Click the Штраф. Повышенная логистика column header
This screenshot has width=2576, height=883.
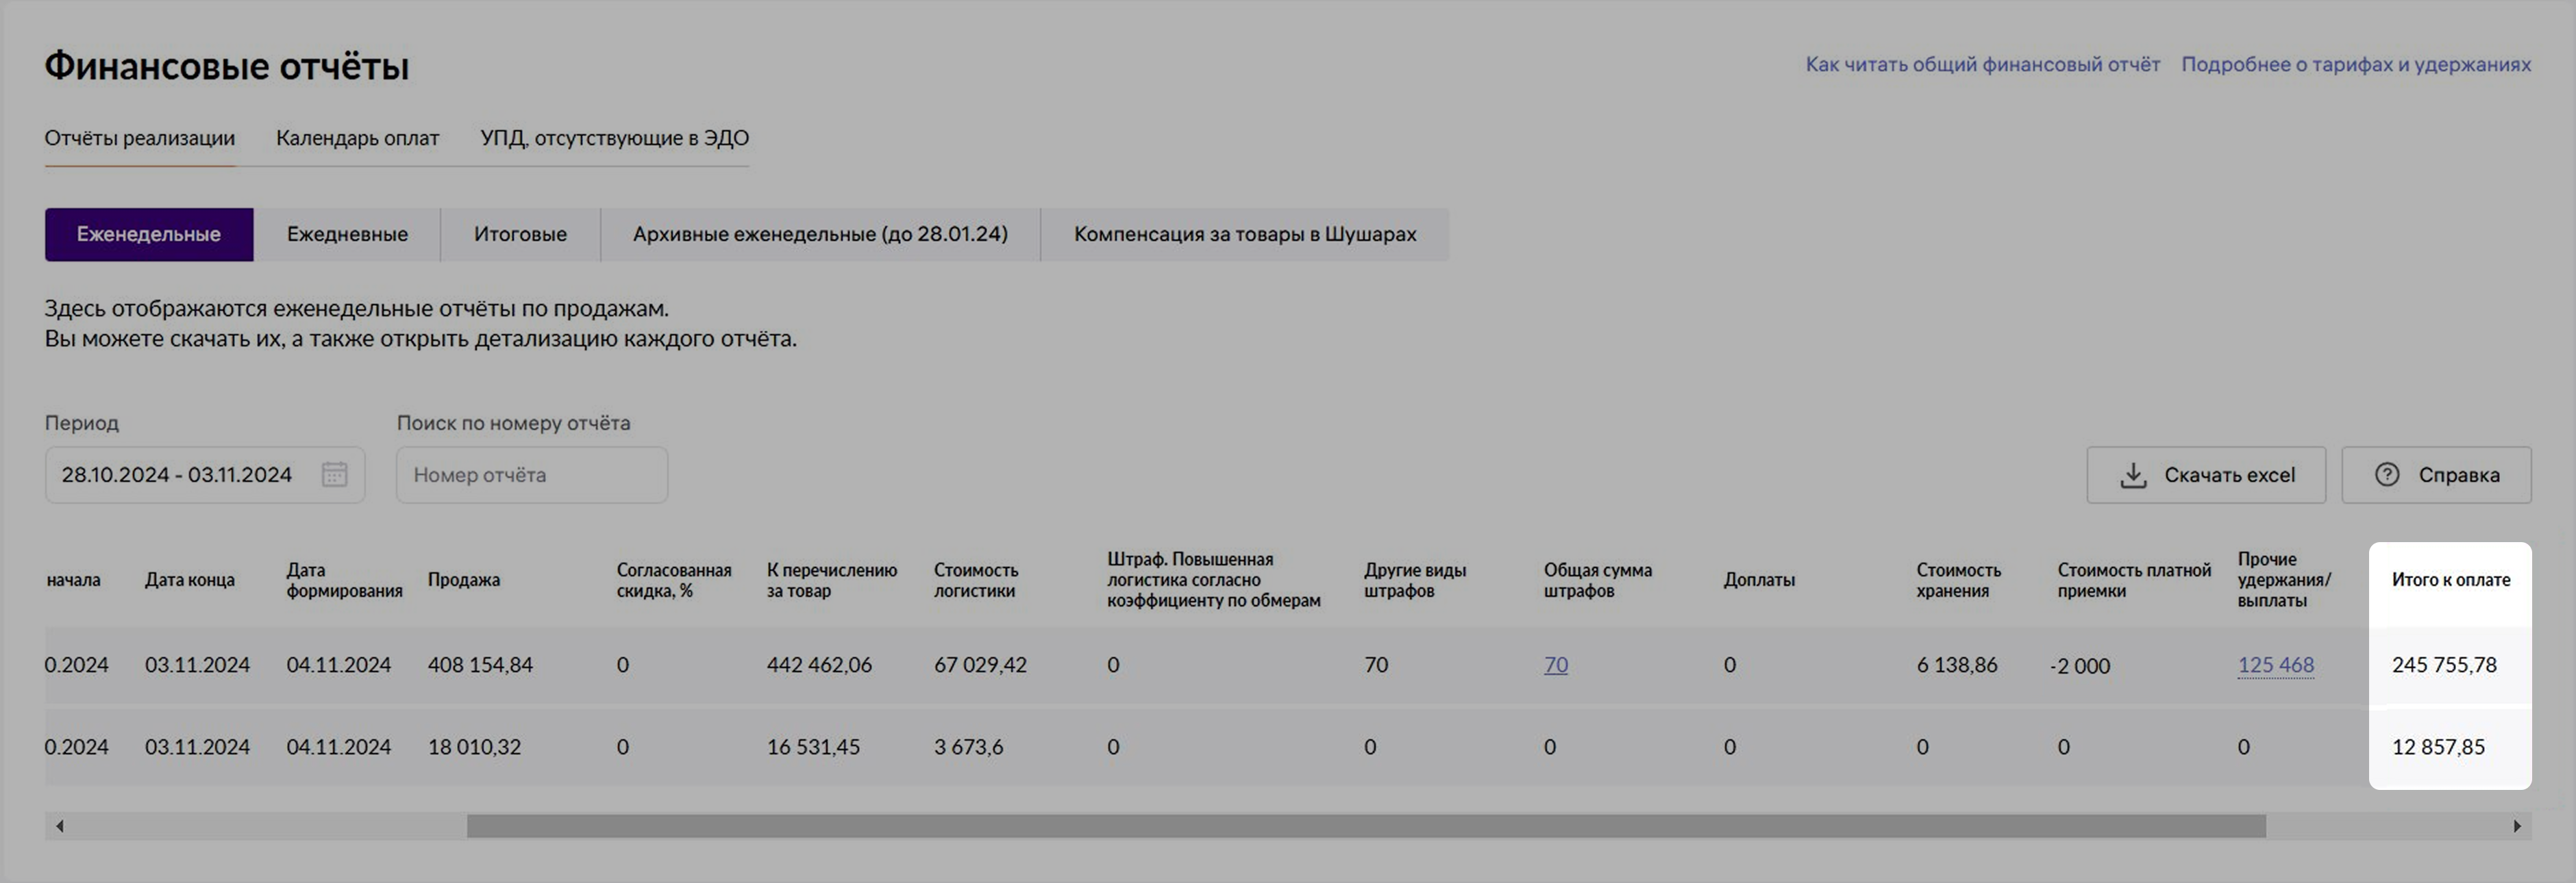click(1214, 580)
